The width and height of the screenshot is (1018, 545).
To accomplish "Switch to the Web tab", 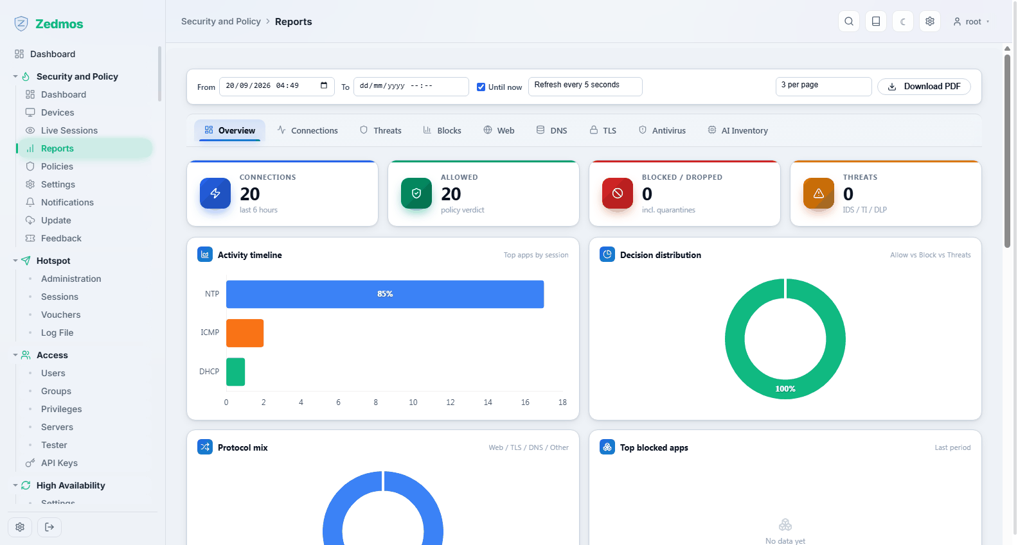I will (499, 130).
